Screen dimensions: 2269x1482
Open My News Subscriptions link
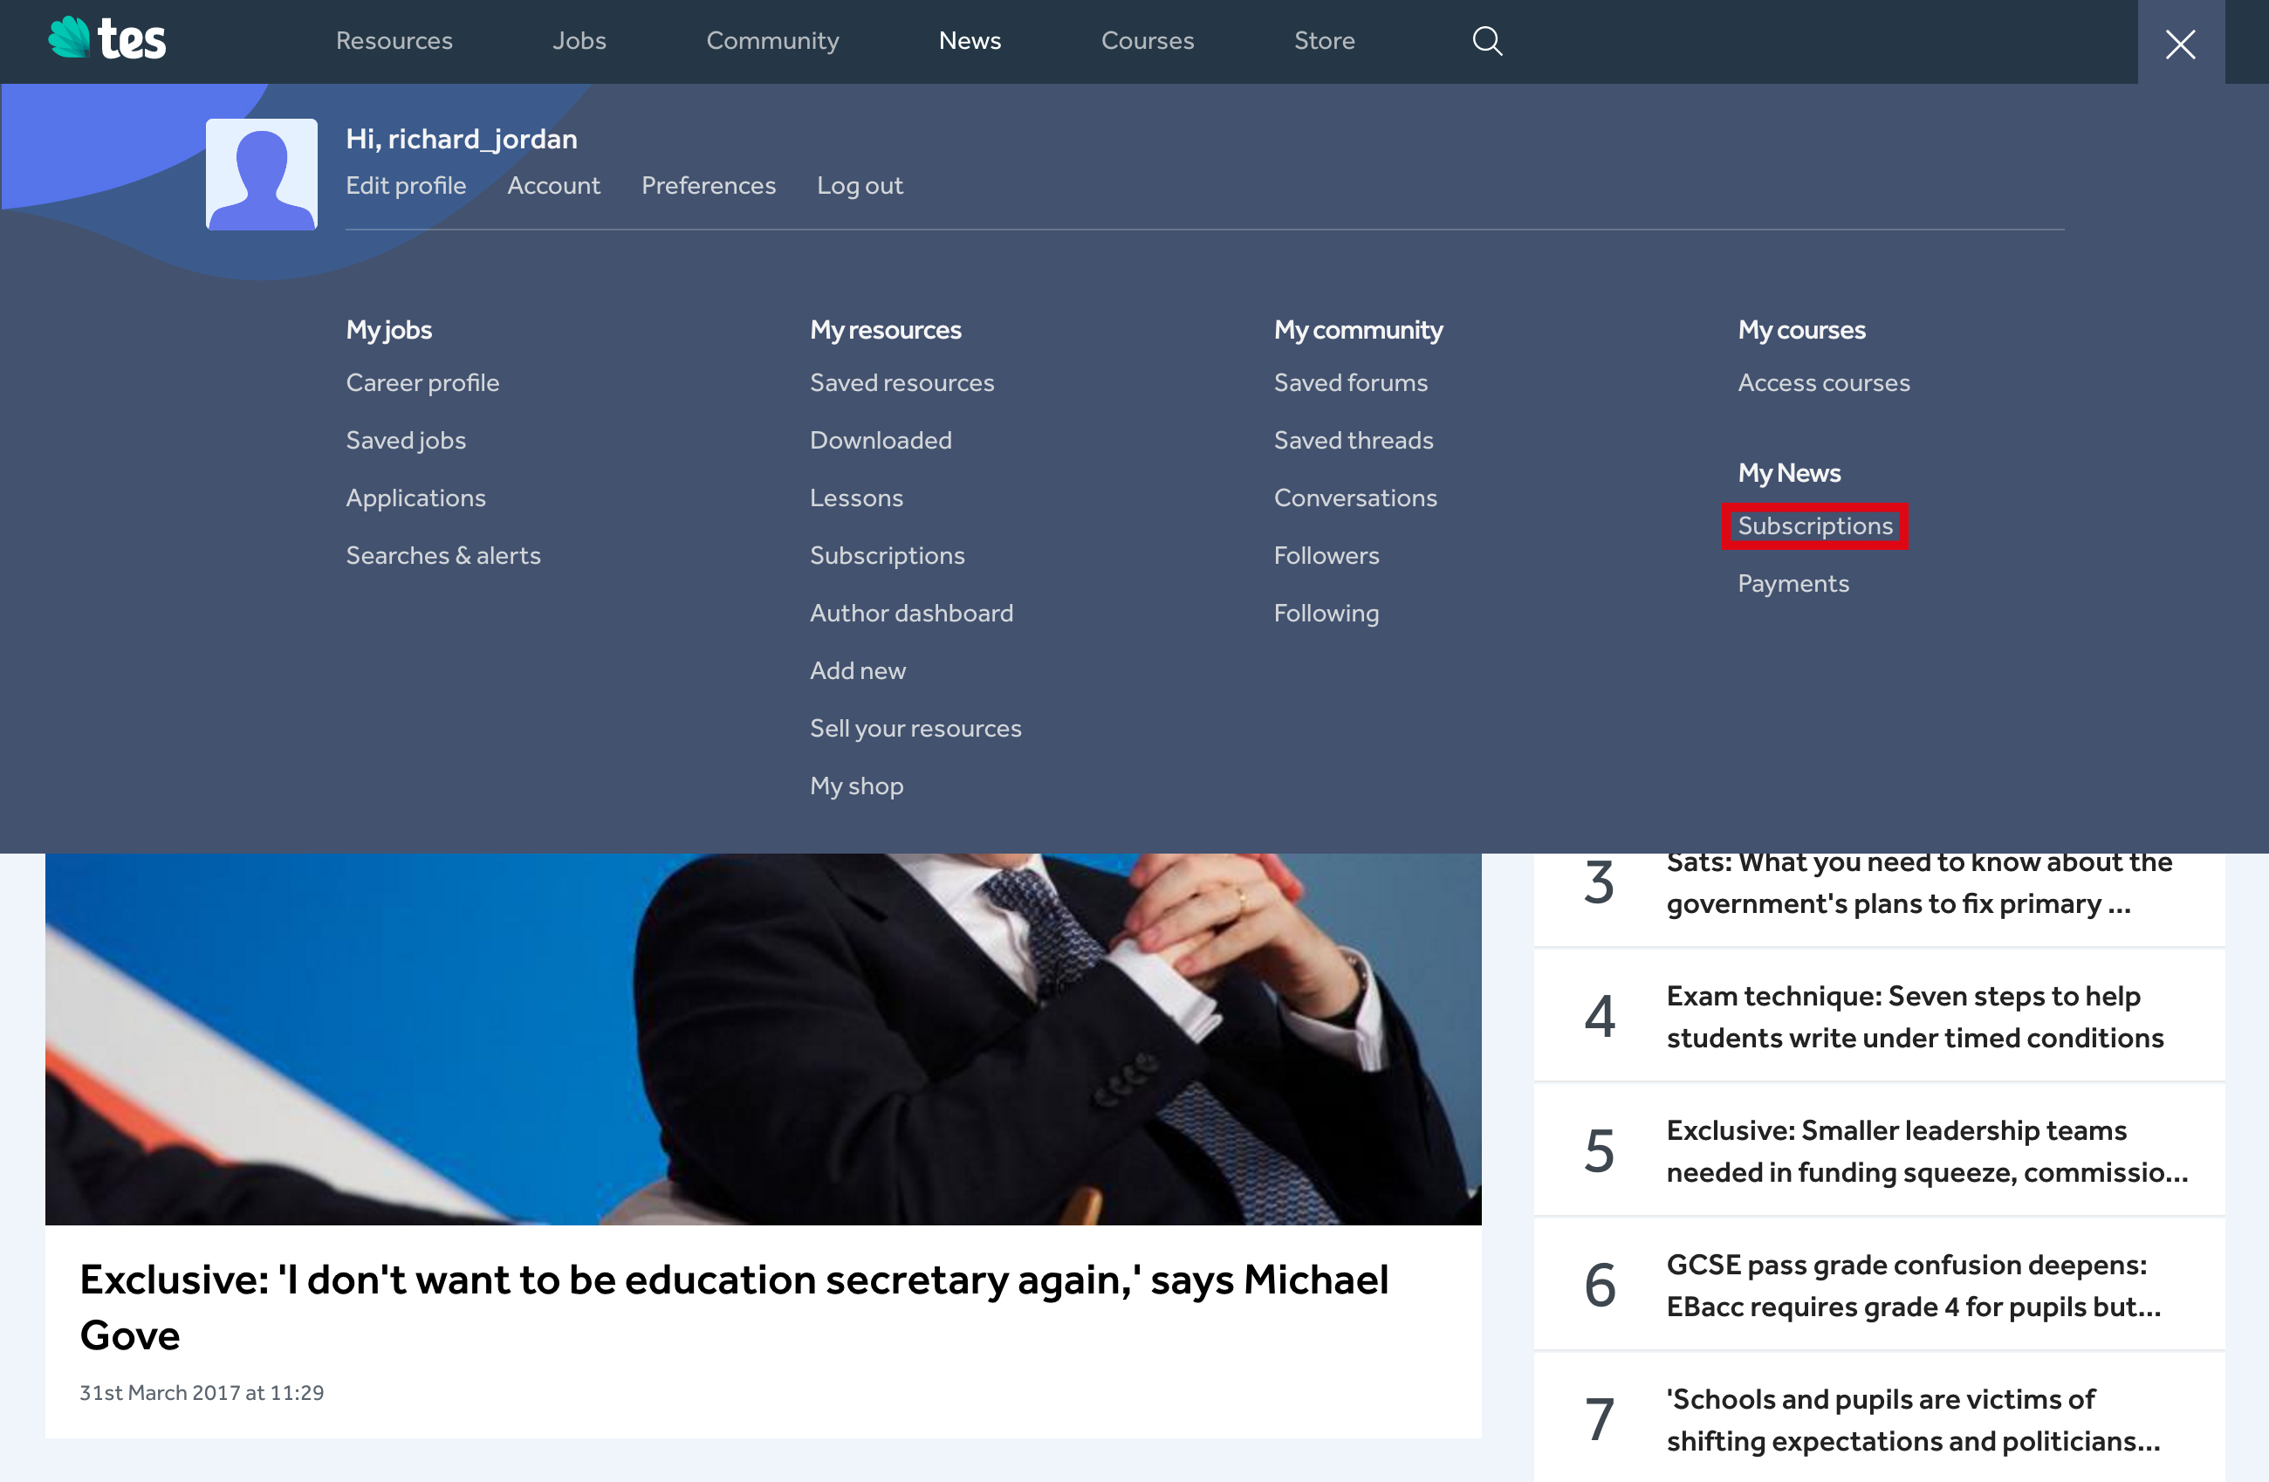pos(1814,525)
